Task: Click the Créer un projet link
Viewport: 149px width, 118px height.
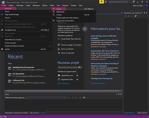Action: (x=63, y=84)
